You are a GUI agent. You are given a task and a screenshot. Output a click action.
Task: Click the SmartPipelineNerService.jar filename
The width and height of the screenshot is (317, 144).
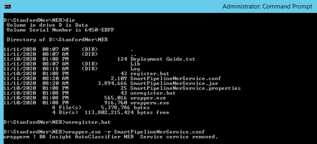click(174, 83)
